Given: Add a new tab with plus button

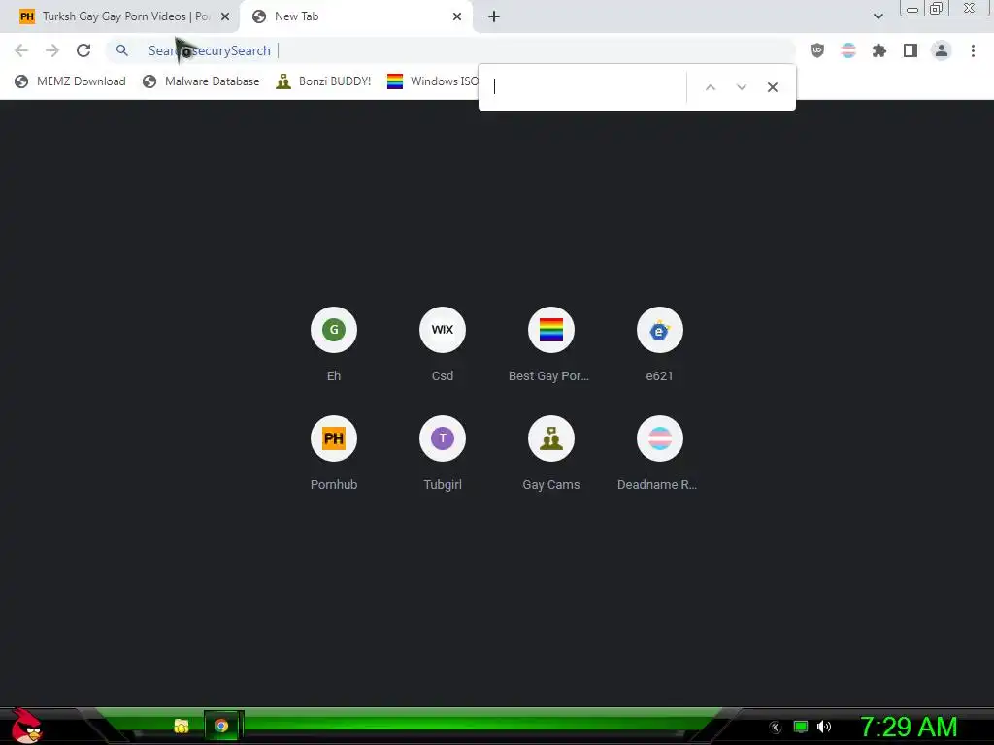Looking at the screenshot, I should click(x=494, y=16).
